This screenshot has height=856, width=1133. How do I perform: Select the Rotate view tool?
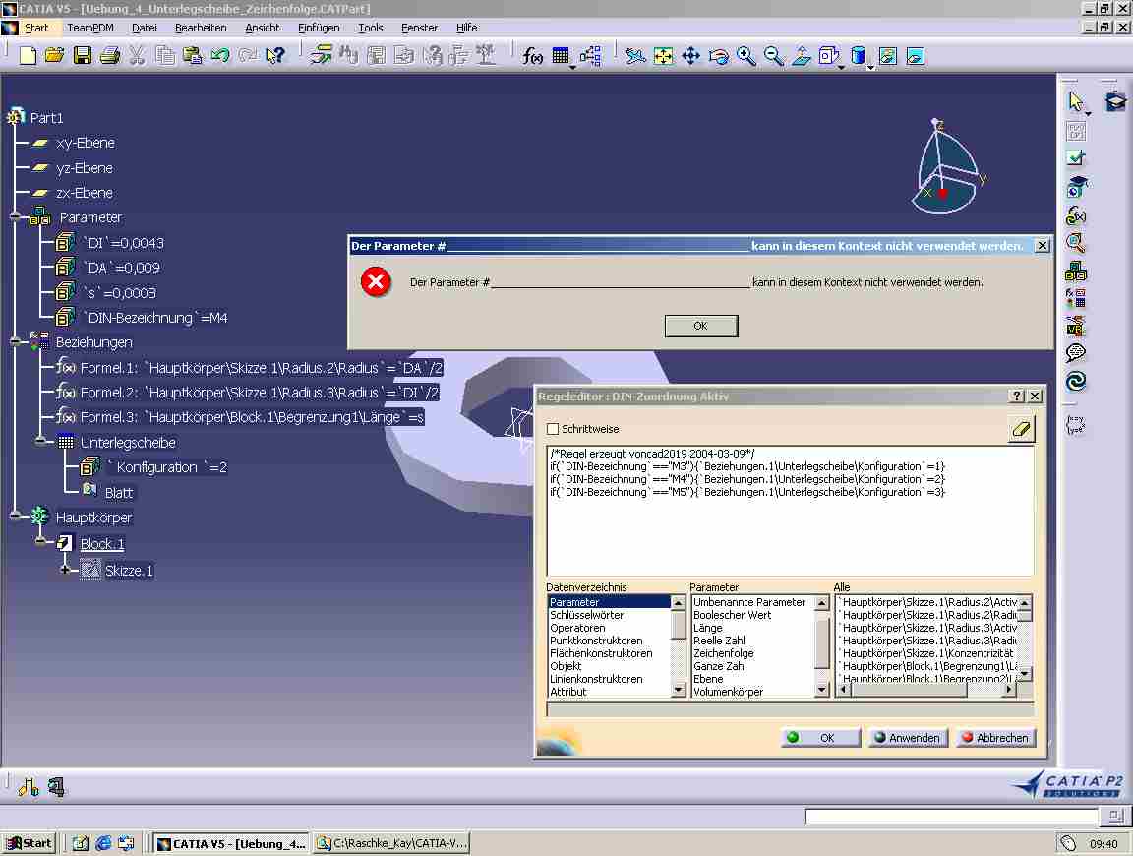(x=719, y=56)
